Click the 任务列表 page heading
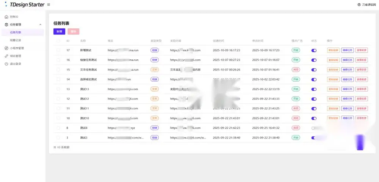Viewport: 379px width, 182px height. (61, 23)
